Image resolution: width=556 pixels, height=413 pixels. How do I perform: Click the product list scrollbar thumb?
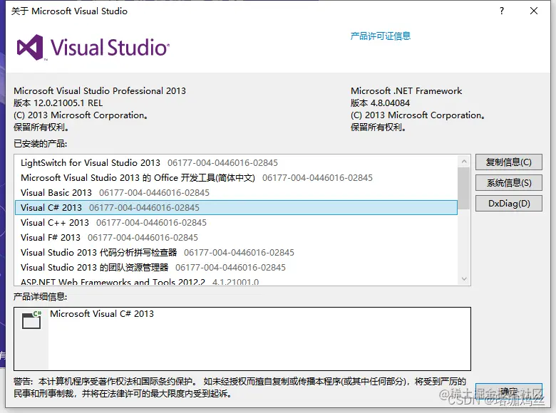coord(464,188)
